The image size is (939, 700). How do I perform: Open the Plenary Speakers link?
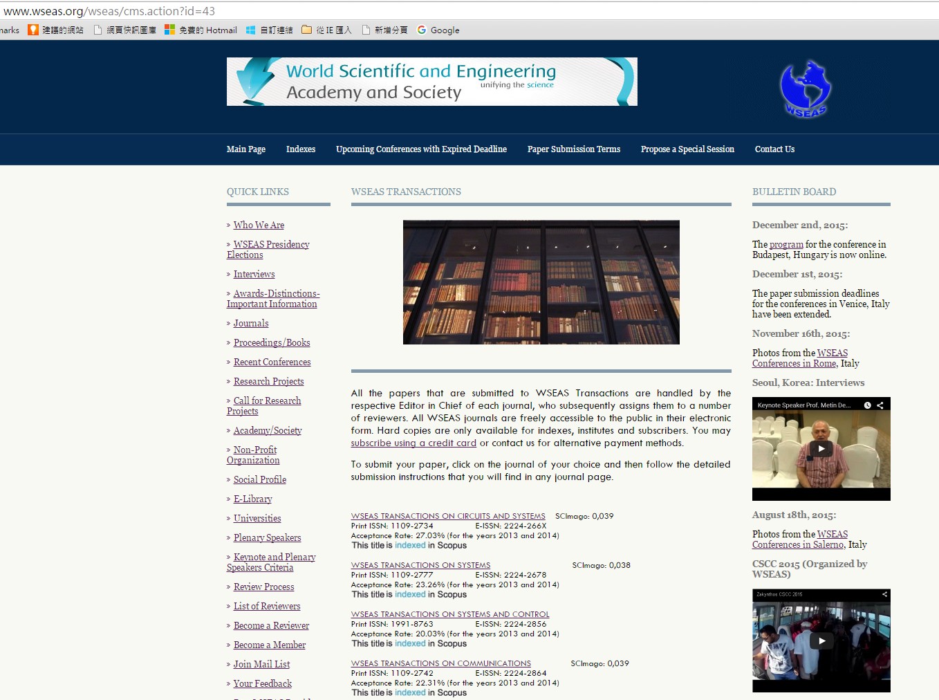click(267, 538)
